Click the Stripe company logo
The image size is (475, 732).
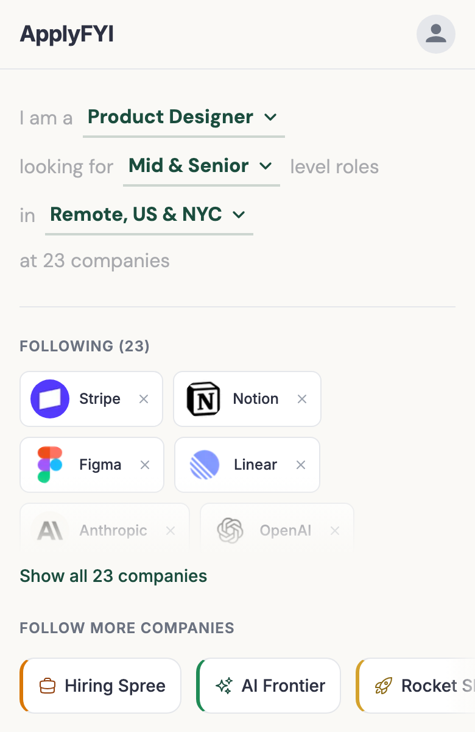[x=49, y=399]
